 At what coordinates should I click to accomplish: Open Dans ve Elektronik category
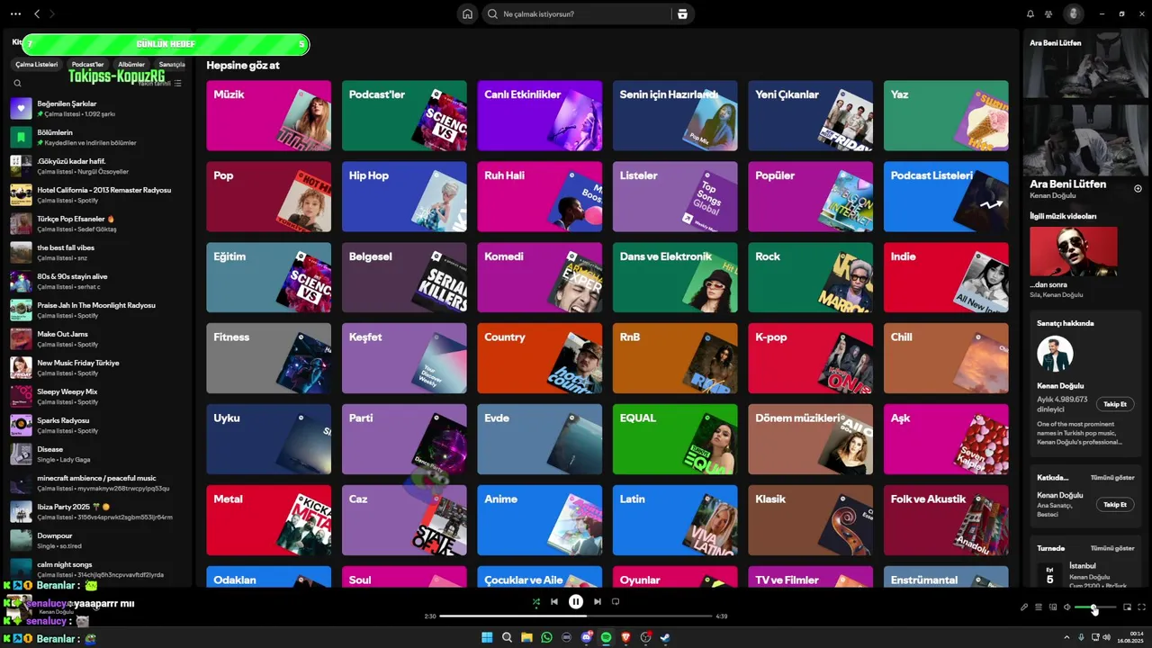[x=675, y=278]
